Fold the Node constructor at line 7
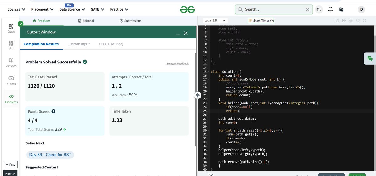 pyautogui.click(x=208, y=40)
